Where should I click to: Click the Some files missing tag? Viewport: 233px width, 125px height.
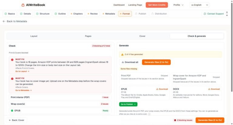pyautogui.click(x=129, y=69)
